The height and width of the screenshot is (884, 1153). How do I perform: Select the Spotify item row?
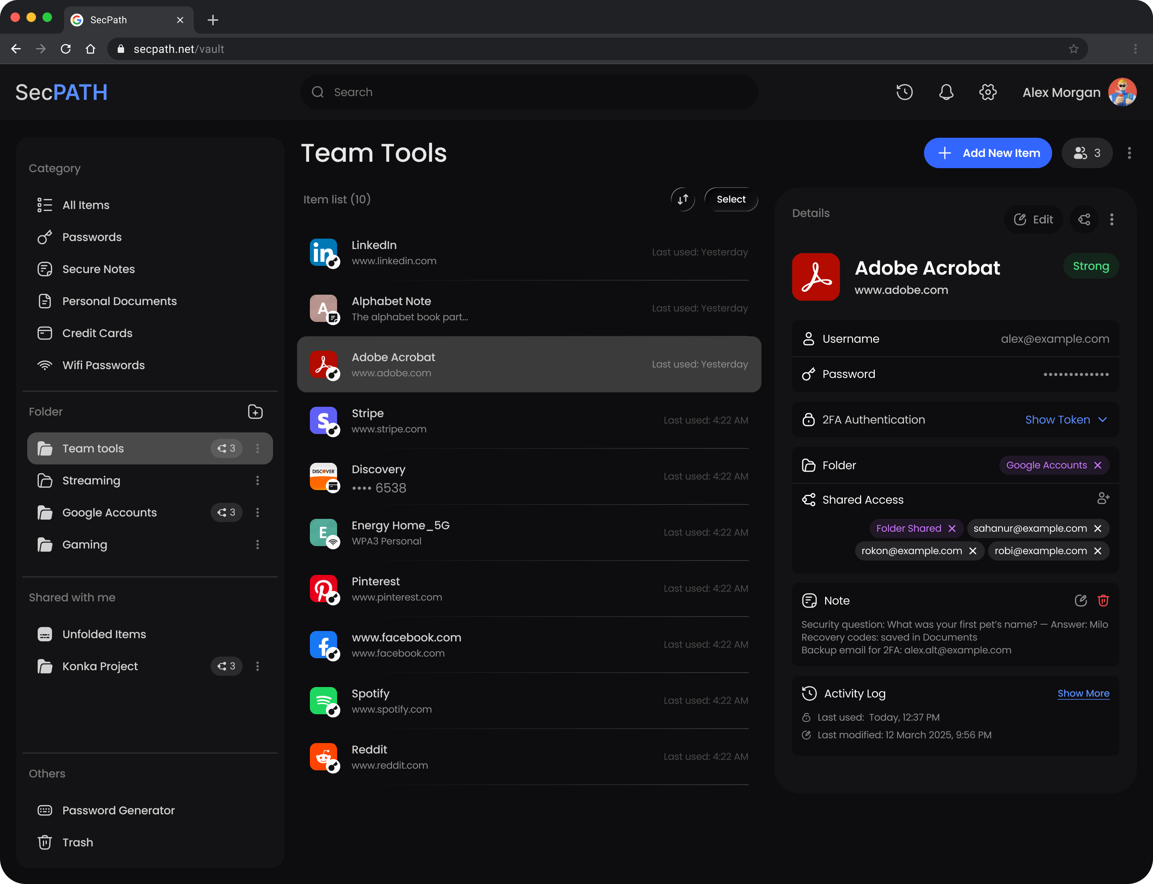529,701
